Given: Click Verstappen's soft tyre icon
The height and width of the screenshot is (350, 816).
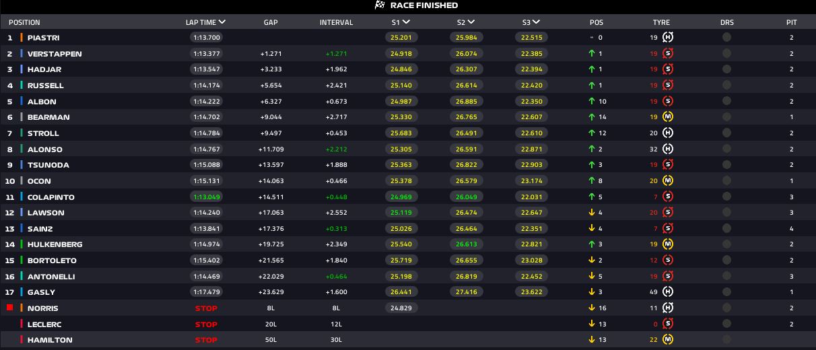Looking at the screenshot, I should (667, 54).
